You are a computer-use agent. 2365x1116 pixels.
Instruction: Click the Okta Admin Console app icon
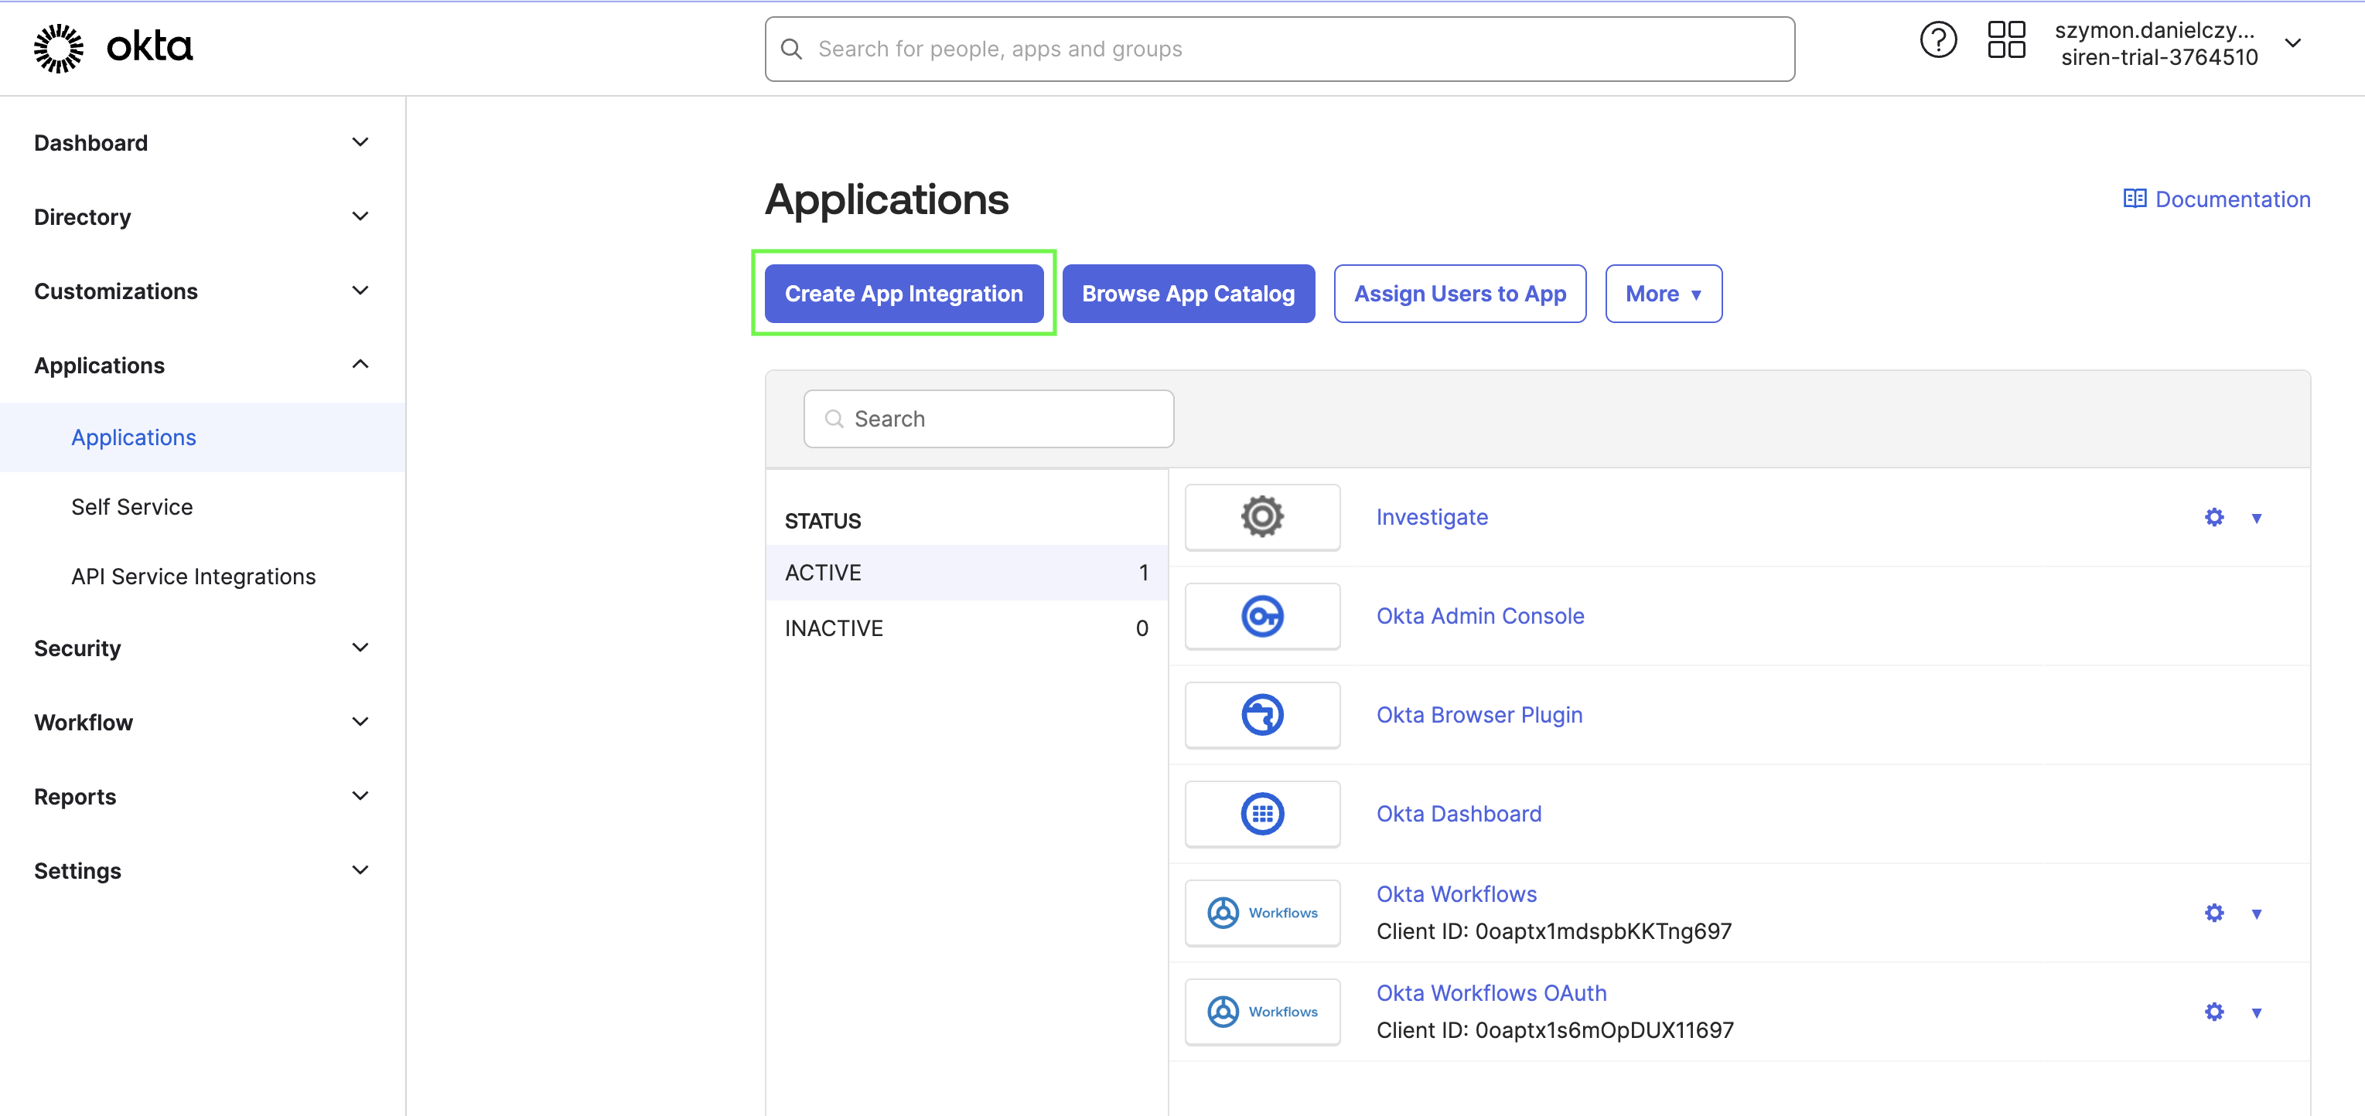1262,615
